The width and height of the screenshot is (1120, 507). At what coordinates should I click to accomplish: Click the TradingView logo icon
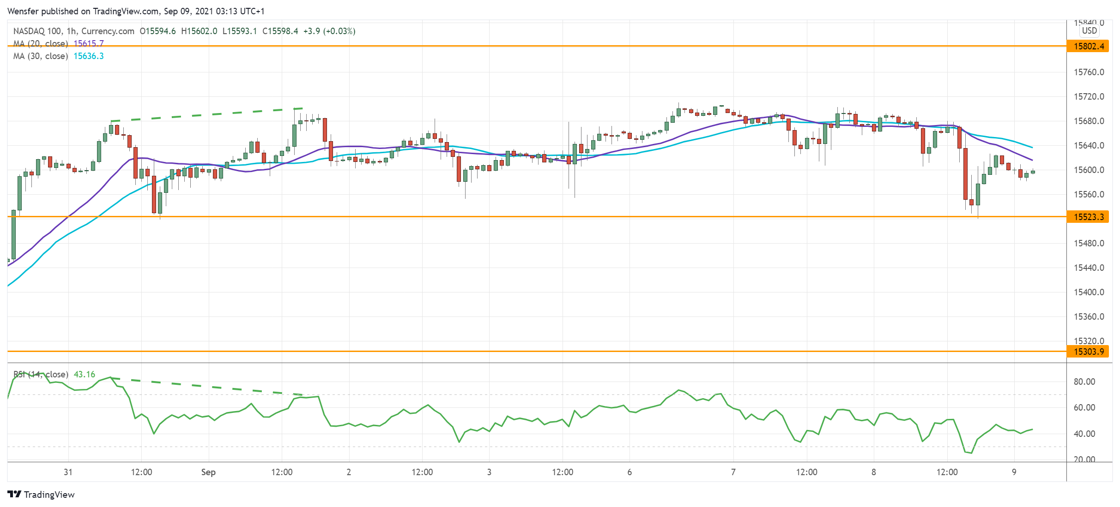[14, 494]
